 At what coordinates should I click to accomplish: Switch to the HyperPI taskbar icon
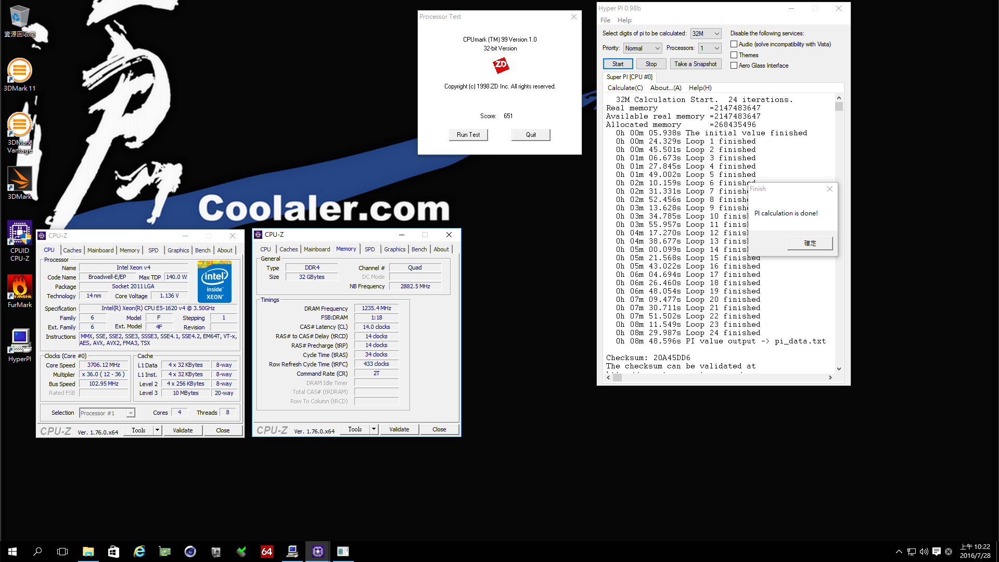292,552
